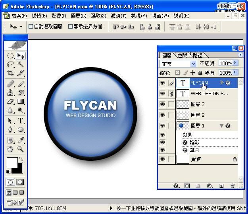Activate the Zoom magnifier tool
Viewport: 248px width, 214px height.
[x=20, y=149]
